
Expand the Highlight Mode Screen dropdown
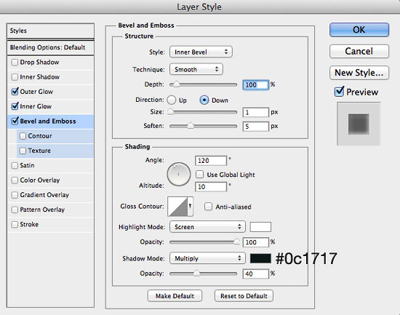pyautogui.click(x=207, y=227)
